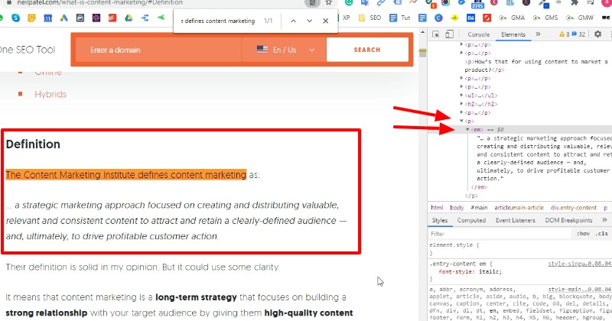The height and width of the screenshot is (321, 612).
Task: Open the GMS bookmark
Action: (x=545, y=18)
